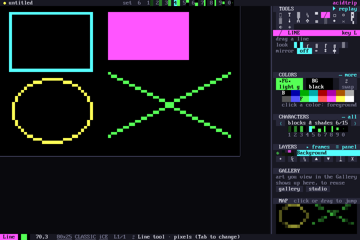
Task: Click the club-shaped tool icon
Action: 307,21
